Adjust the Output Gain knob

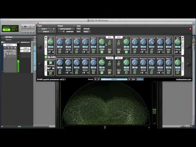pyautogui.click(x=178, y=42)
